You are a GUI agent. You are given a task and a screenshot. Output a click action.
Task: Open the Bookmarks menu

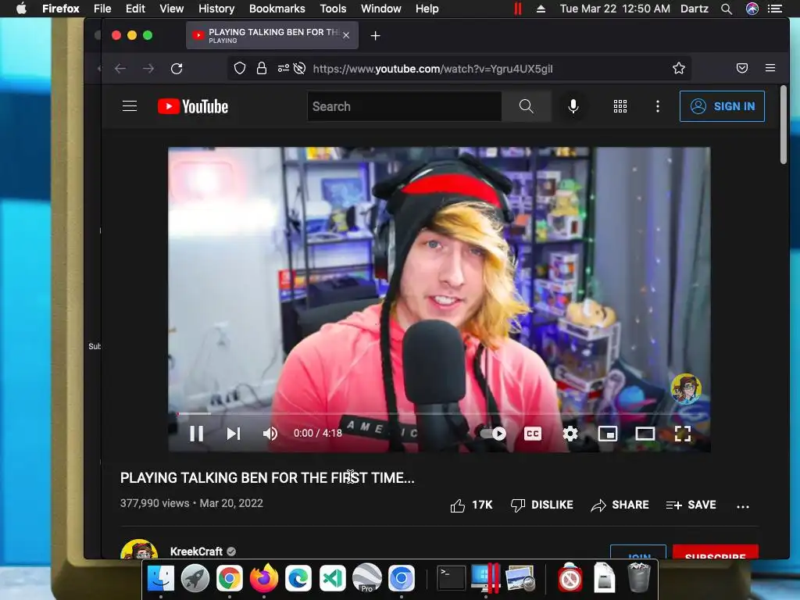tap(277, 9)
